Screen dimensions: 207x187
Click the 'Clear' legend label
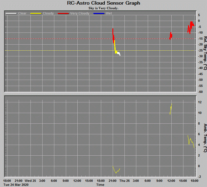[22, 13]
